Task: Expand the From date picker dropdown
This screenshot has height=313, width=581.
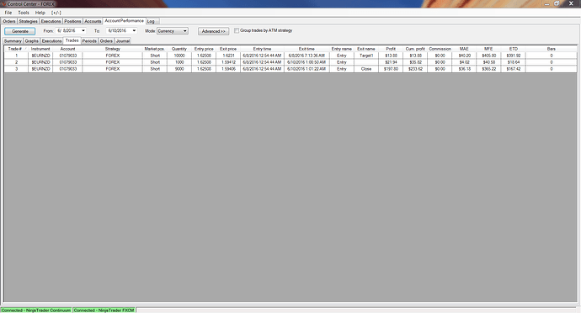Action: (x=83, y=31)
